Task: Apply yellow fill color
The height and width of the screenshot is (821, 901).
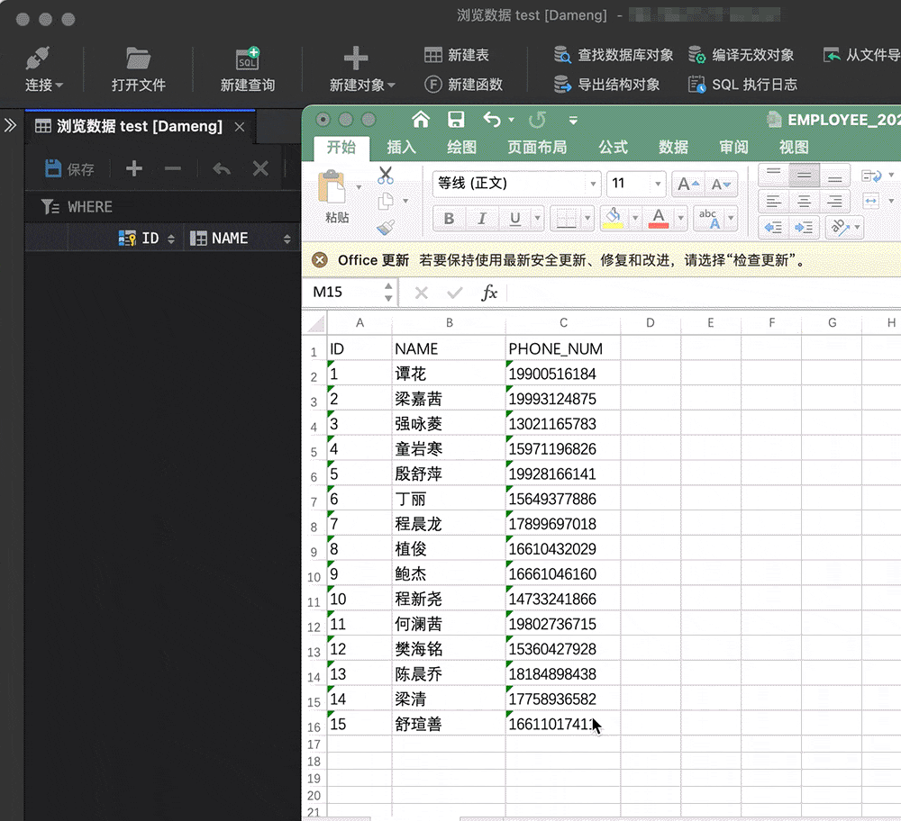Action: (613, 219)
